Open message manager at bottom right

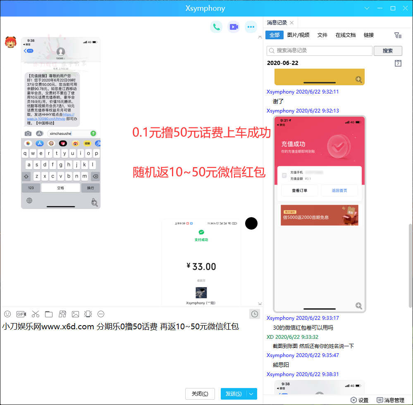coord(391,400)
